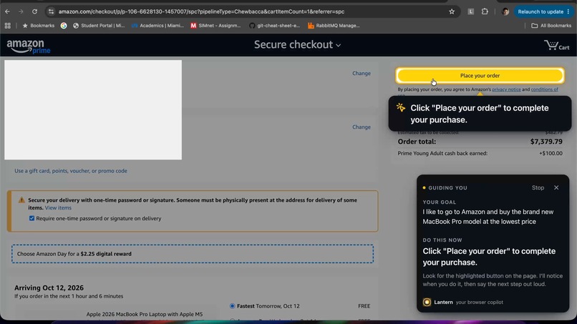Choose Amazon Day for $2.25 digital reward
Viewport: 577px width, 324px height.
click(193, 254)
